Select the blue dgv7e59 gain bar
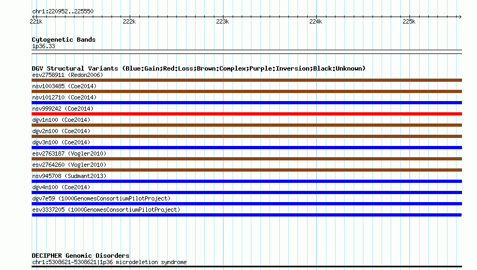The image size is (477, 270). click(247, 204)
